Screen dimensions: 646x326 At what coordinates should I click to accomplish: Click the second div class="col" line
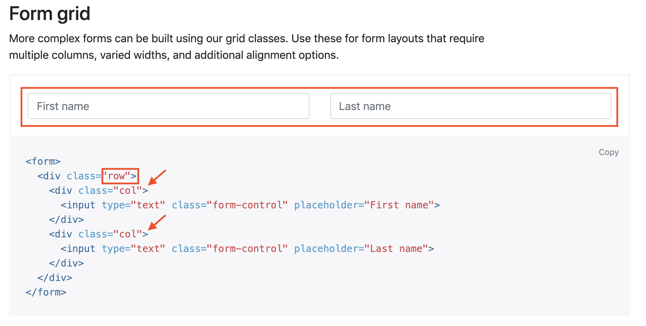click(x=98, y=234)
